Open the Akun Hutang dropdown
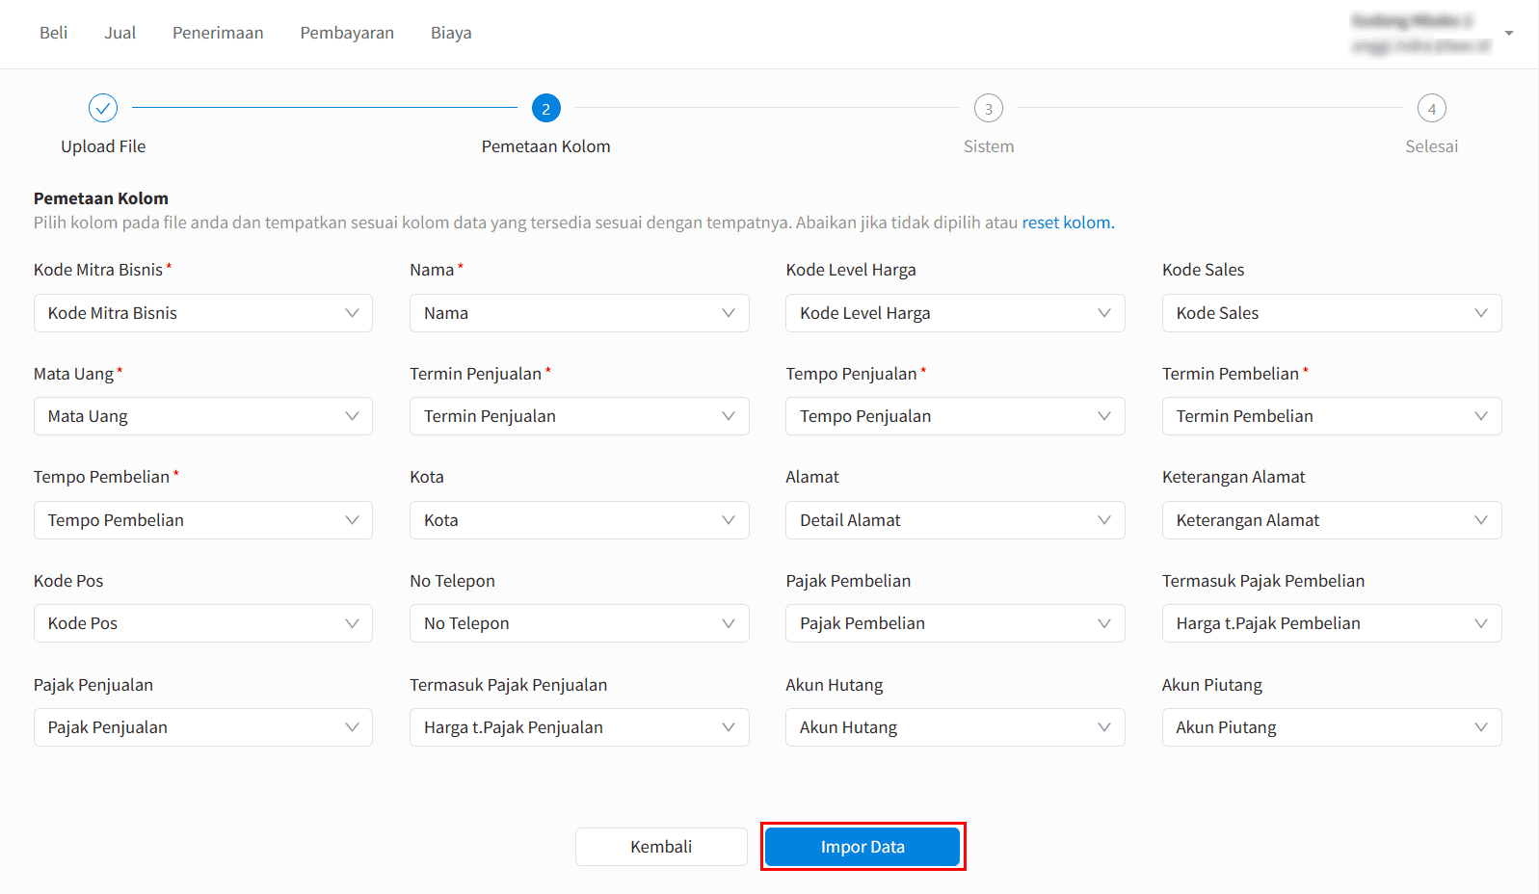Viewport: 1539px width, 894px height. pyautogui.click(x=955, y=727)
